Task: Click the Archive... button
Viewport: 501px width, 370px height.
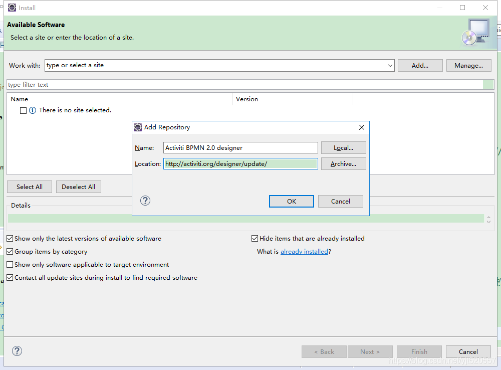Action: (344, 164)
